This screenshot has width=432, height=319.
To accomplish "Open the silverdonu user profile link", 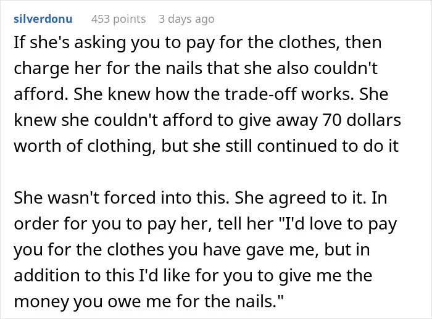I will [43, 19].
